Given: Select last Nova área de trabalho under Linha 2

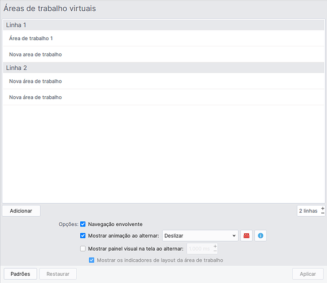Looking at the screenshot, I should tap(164, 97).
